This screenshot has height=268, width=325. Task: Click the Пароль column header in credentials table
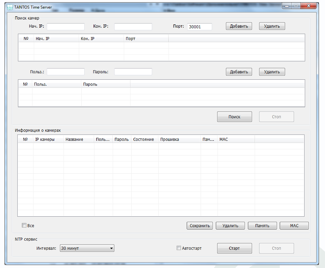[106, 84]
